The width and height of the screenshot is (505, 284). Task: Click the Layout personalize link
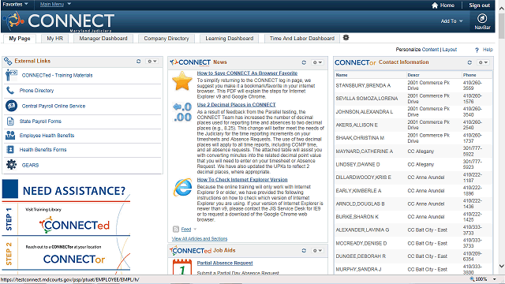(449, 50)
